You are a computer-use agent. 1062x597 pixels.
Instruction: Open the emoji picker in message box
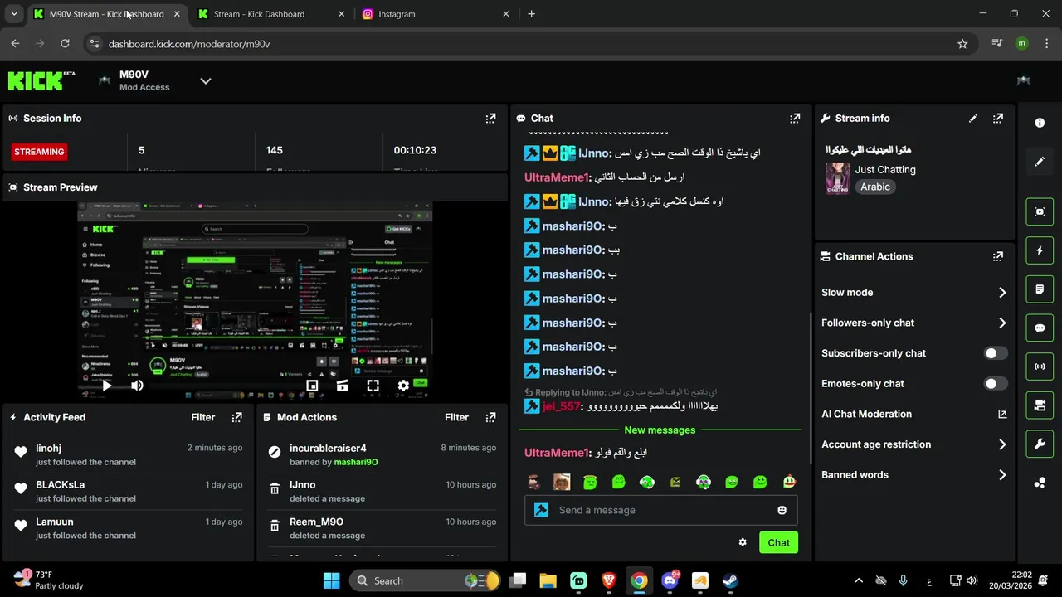[x=782, y=510]
